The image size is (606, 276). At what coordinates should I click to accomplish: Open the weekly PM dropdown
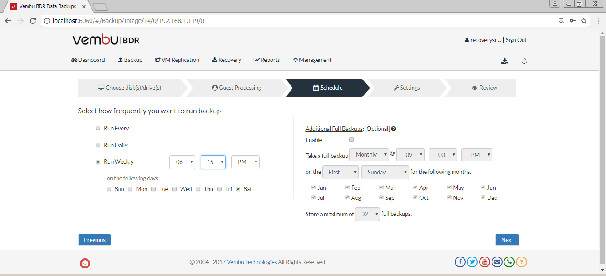[245, 162]
